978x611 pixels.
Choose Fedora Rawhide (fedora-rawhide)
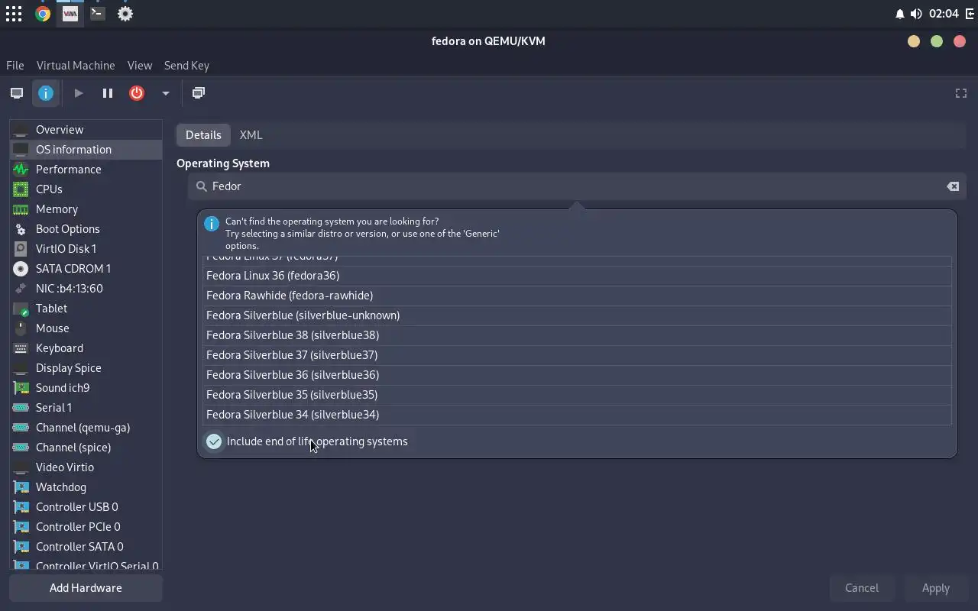coord(577,296)
